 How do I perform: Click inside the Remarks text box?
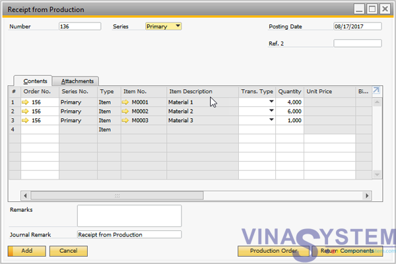tap(129, 216)
